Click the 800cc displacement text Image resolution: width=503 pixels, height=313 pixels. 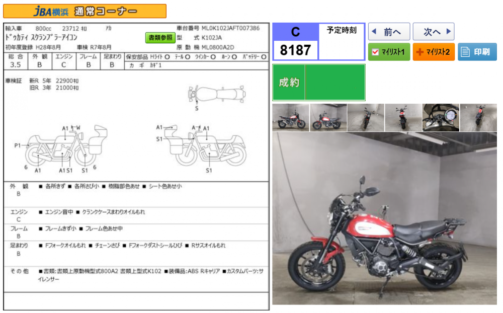click(x=43, y=29)
